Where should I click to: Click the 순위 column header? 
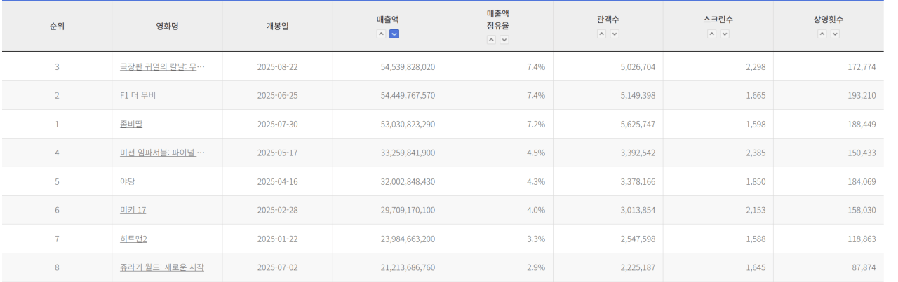(x=57, y=27)
